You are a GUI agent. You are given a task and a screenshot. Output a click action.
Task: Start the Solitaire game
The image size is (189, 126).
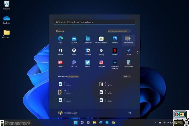tap(88, 52)
